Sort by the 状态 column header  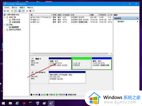point(80,15)
